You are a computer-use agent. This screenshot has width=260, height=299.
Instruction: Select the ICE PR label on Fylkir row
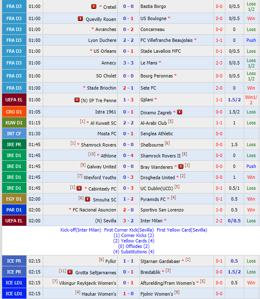click(x=14, y=261)
